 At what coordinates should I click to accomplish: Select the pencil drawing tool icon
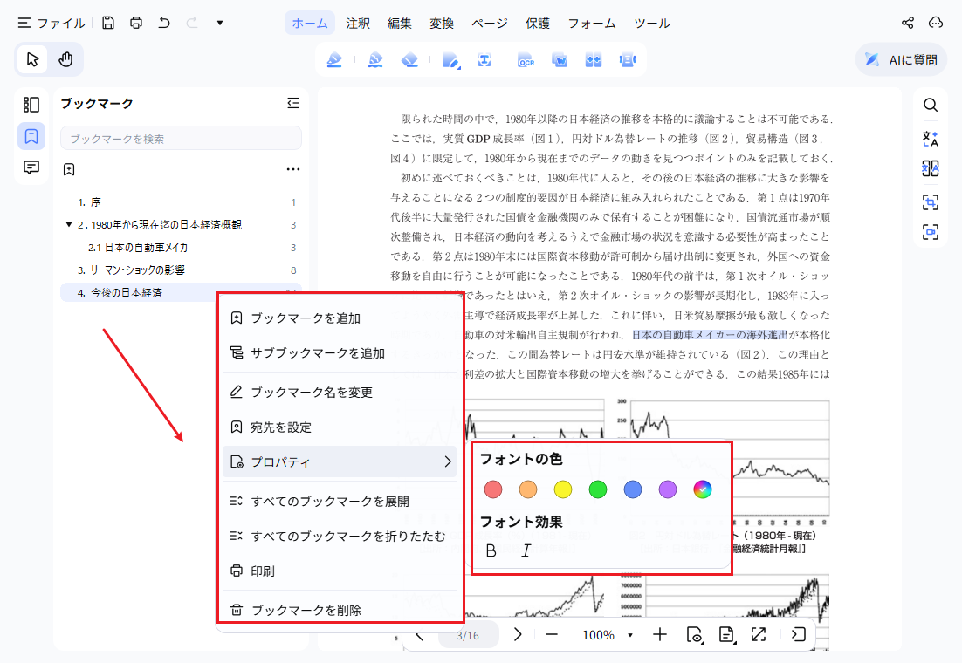coord(375,60)
